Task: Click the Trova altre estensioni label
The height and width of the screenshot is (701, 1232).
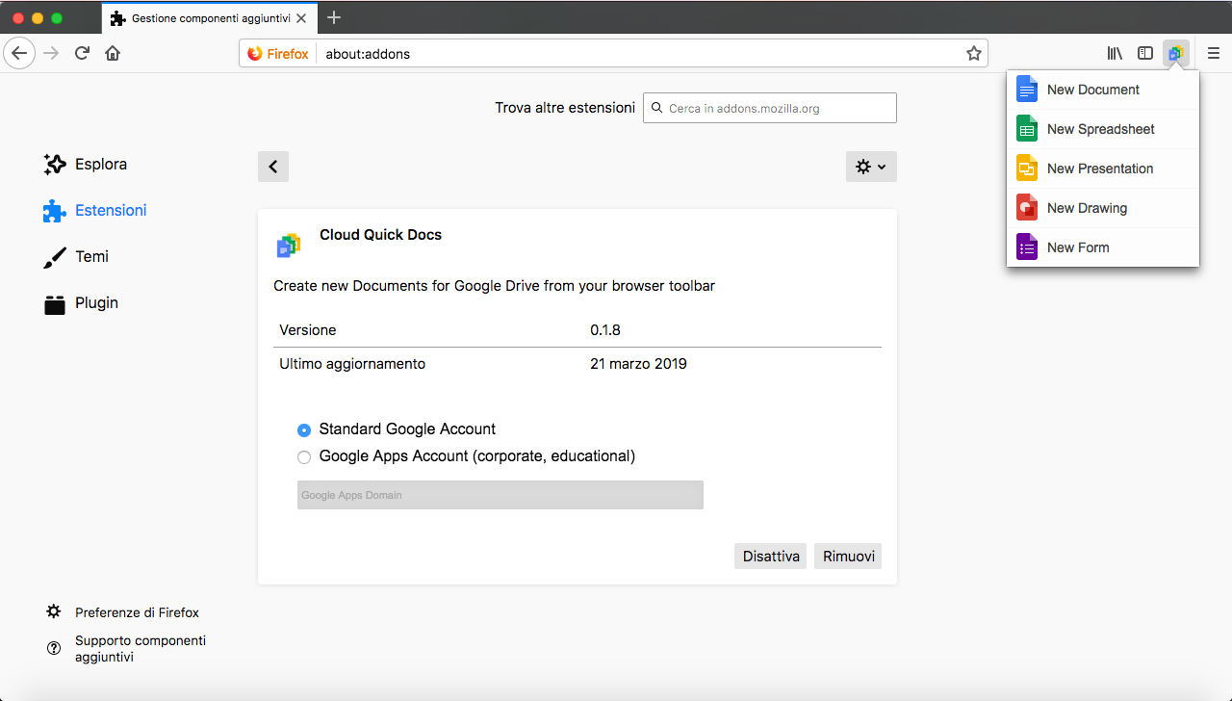Action: coord(565,108)
